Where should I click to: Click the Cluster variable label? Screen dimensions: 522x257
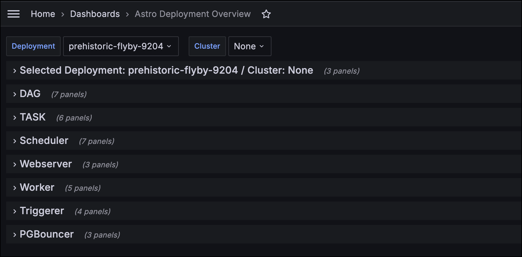[207, 46]
